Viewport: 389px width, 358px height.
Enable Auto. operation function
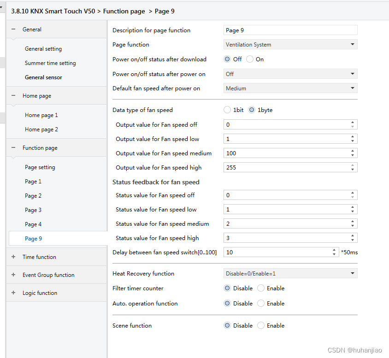tap(261, 304)
